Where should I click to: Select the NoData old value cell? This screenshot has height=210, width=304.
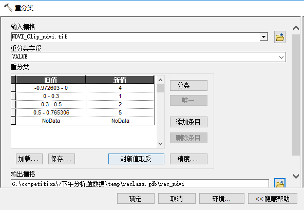click(51, 121)
